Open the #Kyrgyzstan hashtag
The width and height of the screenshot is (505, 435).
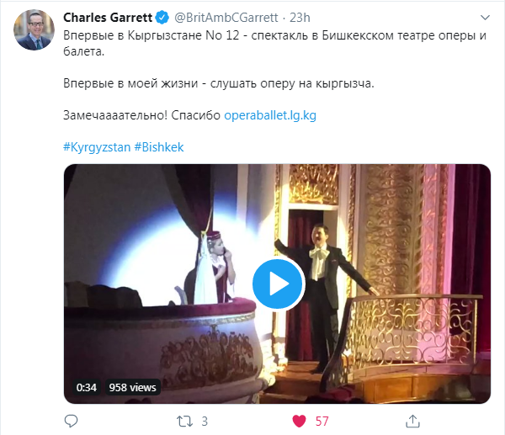coord(97,147)
